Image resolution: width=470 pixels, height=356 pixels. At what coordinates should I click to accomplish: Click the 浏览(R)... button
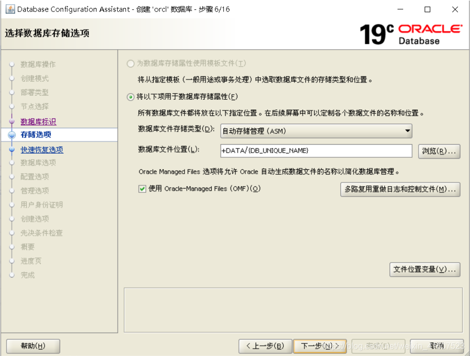pos(439,151)
